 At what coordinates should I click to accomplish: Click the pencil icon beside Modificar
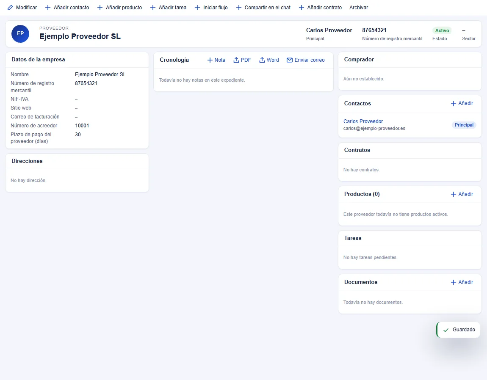point(10,8)
